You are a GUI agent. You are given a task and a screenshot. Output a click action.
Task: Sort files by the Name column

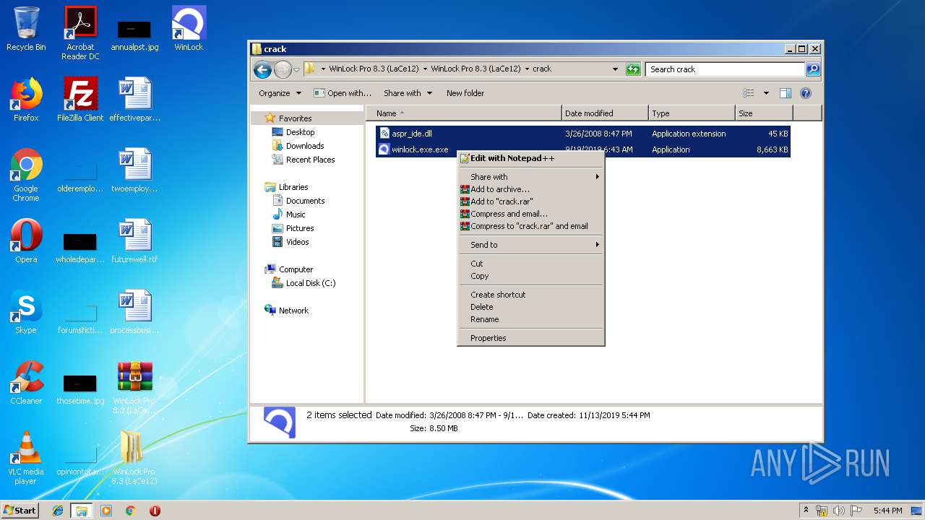tap(464, 113)
